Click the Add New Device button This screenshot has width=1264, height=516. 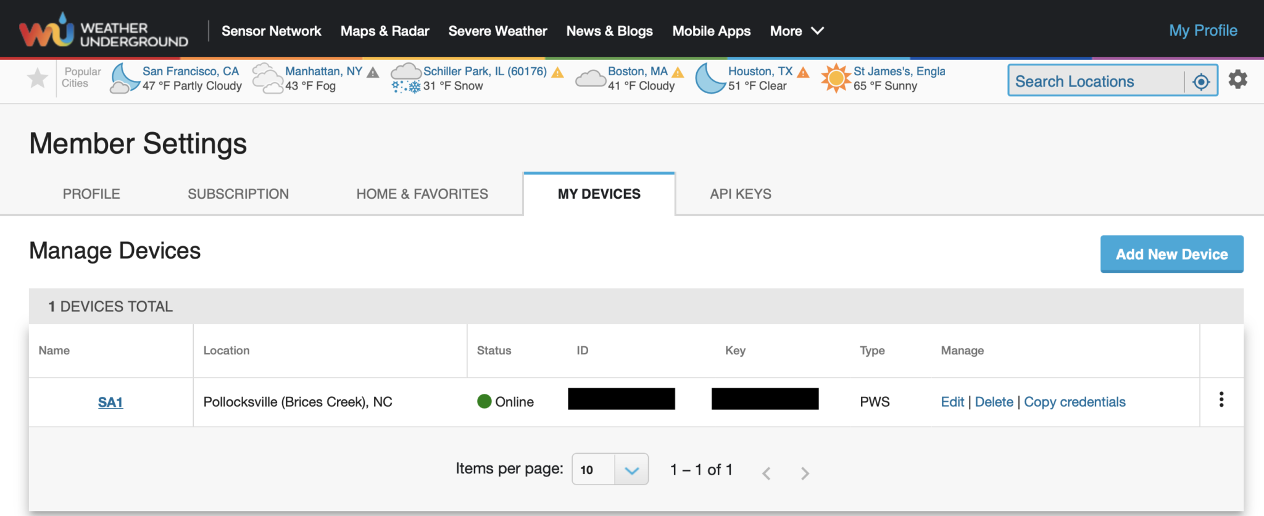[x=1171, y=254]
